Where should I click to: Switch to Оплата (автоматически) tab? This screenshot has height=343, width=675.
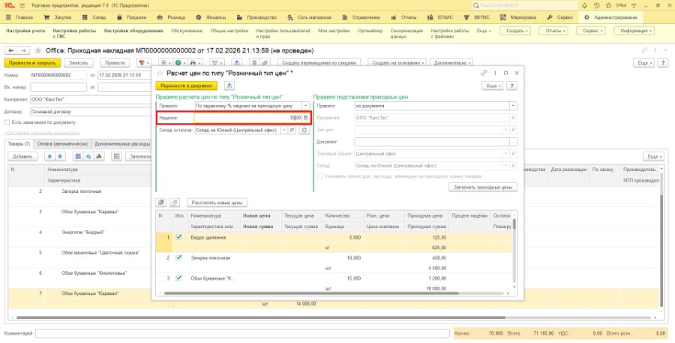[x=63, y=144]
